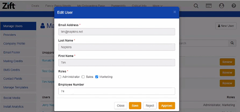The width and height of the screenshot is (240, 112).
Task: Click Review for Test Guy row
Action: pos(227,73)
